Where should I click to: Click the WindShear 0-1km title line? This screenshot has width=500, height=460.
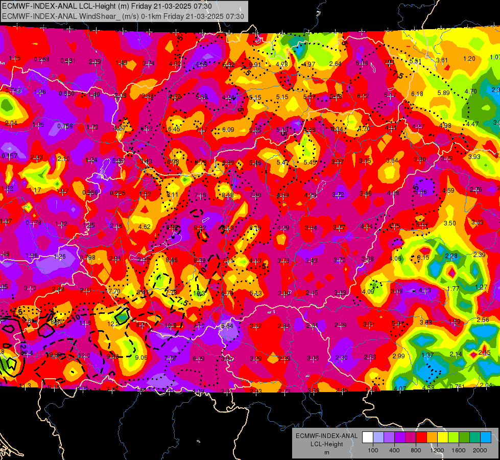(x=123, y=16)
